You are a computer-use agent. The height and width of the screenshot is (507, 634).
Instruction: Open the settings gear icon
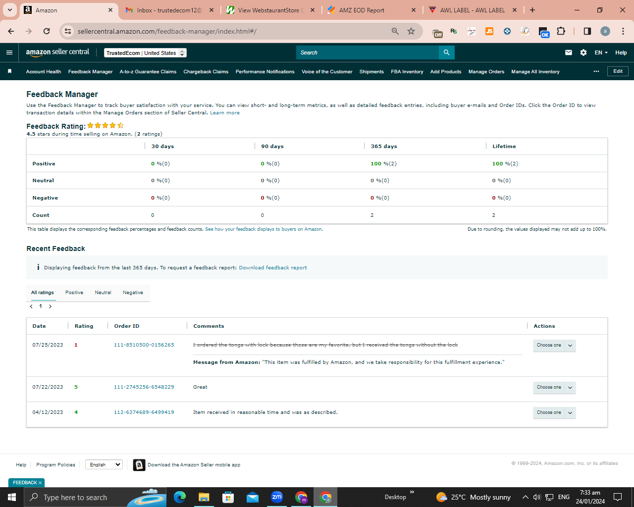click(x=583, y=52)
